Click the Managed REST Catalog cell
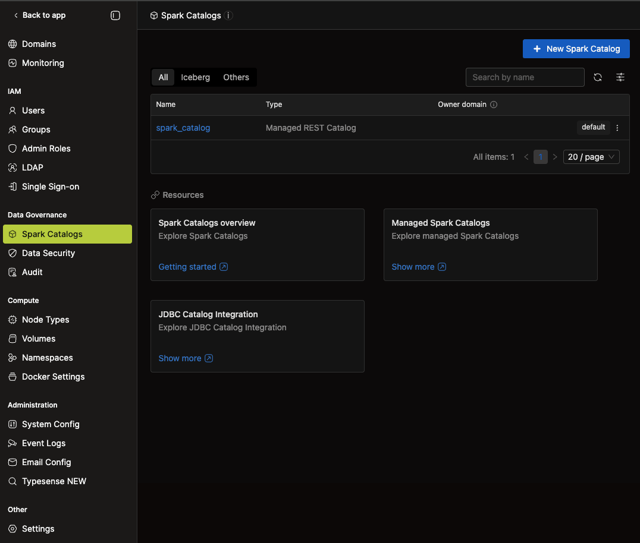 coord(310,128)
